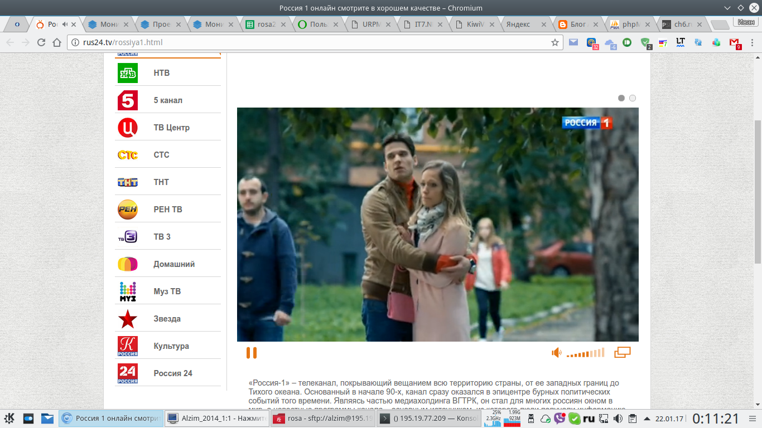Adjust the player volume level bars
This screenshot has height=428, width=762.
click(x=585, y=353)
